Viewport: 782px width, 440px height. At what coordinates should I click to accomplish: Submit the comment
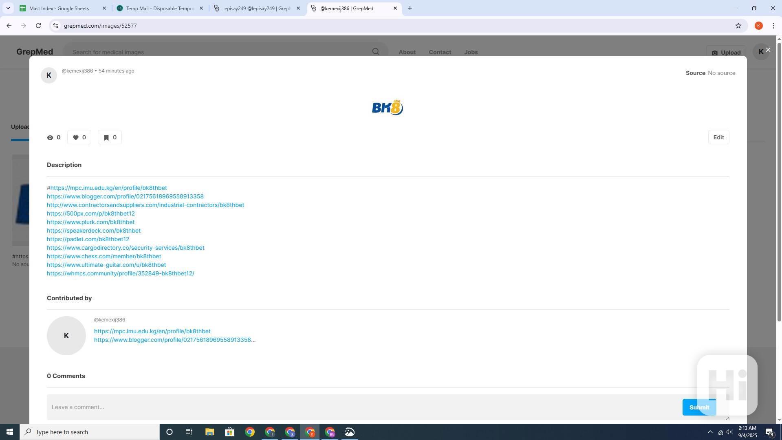coord(699,407)
